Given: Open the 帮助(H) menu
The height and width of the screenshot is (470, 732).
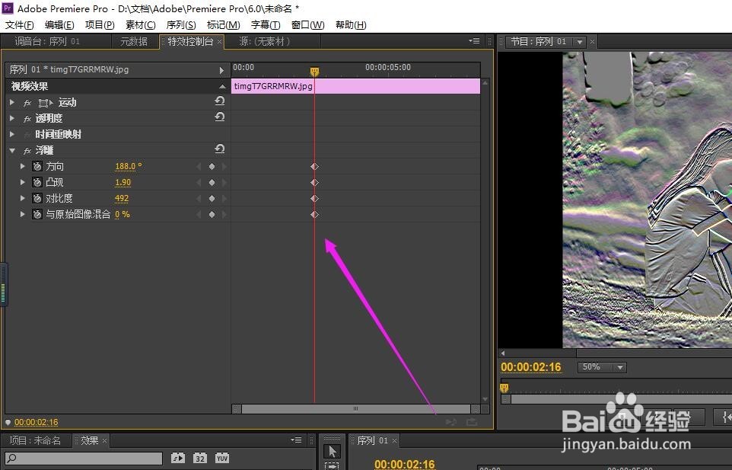Looking at the screenshot, I should [x=351, y=25].
